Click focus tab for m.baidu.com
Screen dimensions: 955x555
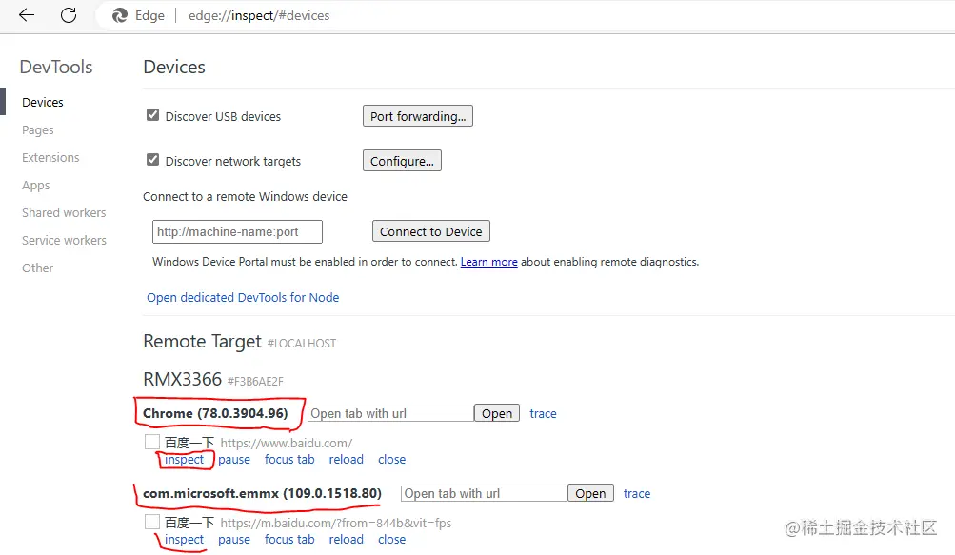(289, 539)
